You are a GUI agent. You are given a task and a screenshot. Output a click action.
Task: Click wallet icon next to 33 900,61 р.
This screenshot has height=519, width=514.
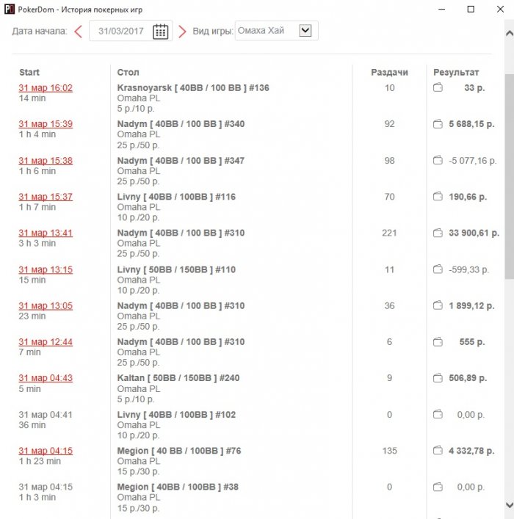coord(438,233)
